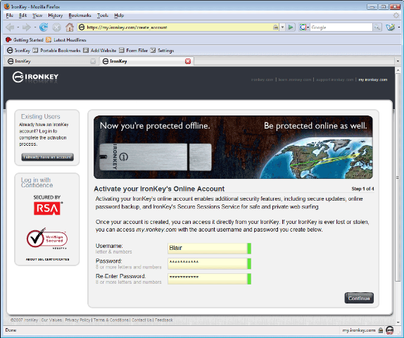Open the View menu

(37, 15)
